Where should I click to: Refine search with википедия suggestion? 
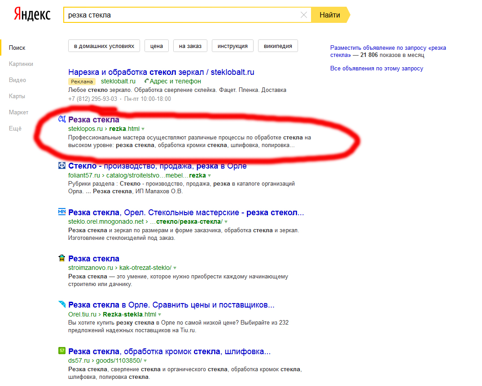(278, 46)
